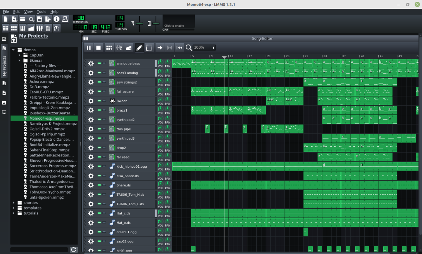Solo the Snare.ds track
The image size is (422, 254).
point(104,185)
